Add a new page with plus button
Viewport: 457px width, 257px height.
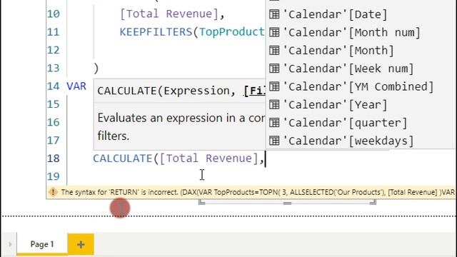(x=81, y=244)
